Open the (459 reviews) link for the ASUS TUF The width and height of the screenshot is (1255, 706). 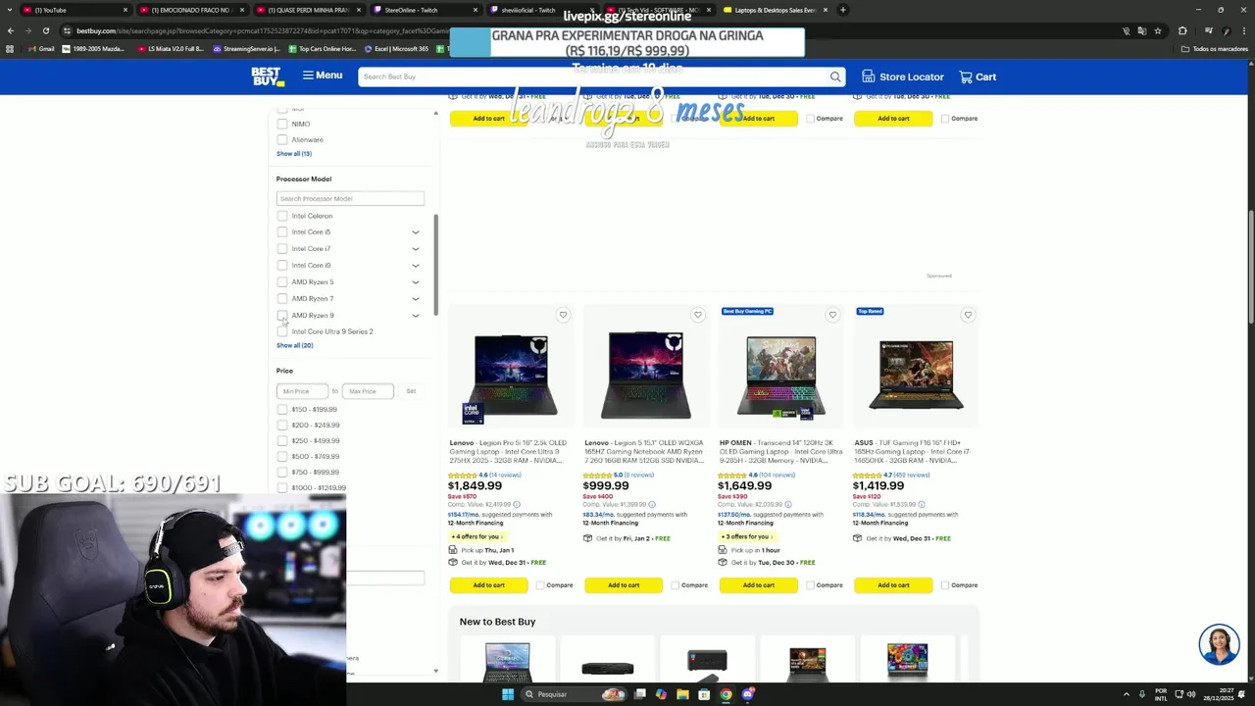click(x=912, y=475)
